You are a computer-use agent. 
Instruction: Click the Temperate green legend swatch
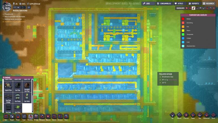(183, 34)
